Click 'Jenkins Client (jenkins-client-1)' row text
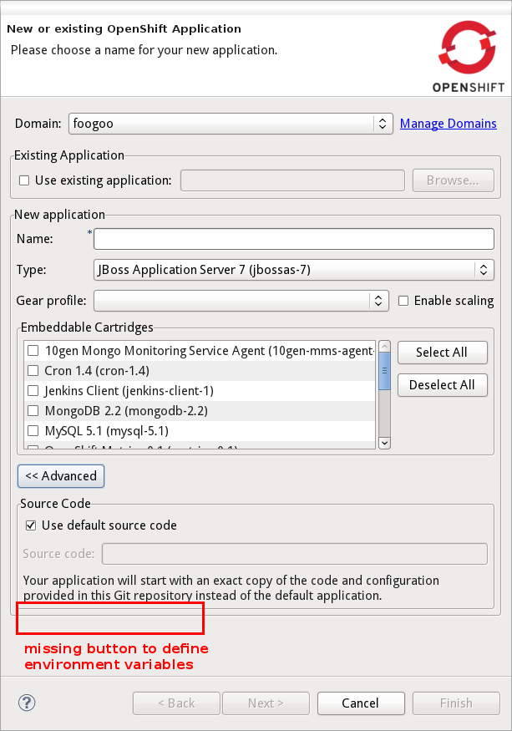The width and height of the screenshot is (512, 731). [129, 391]
